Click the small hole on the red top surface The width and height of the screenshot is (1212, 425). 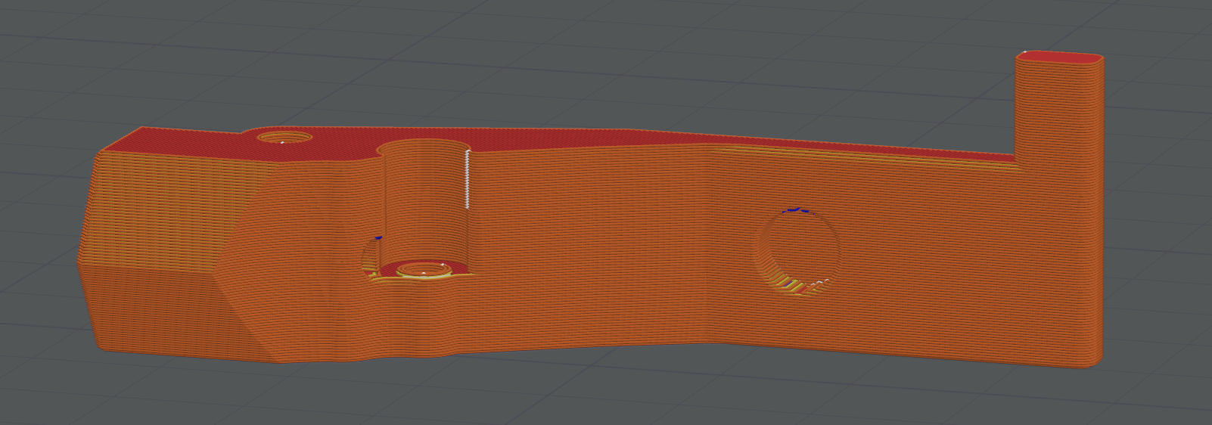[284, 138]
